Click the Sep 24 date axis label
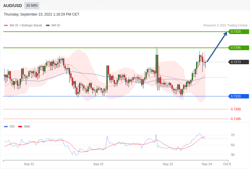This screenshot has width=250, height=169. [x=207, y=164]
